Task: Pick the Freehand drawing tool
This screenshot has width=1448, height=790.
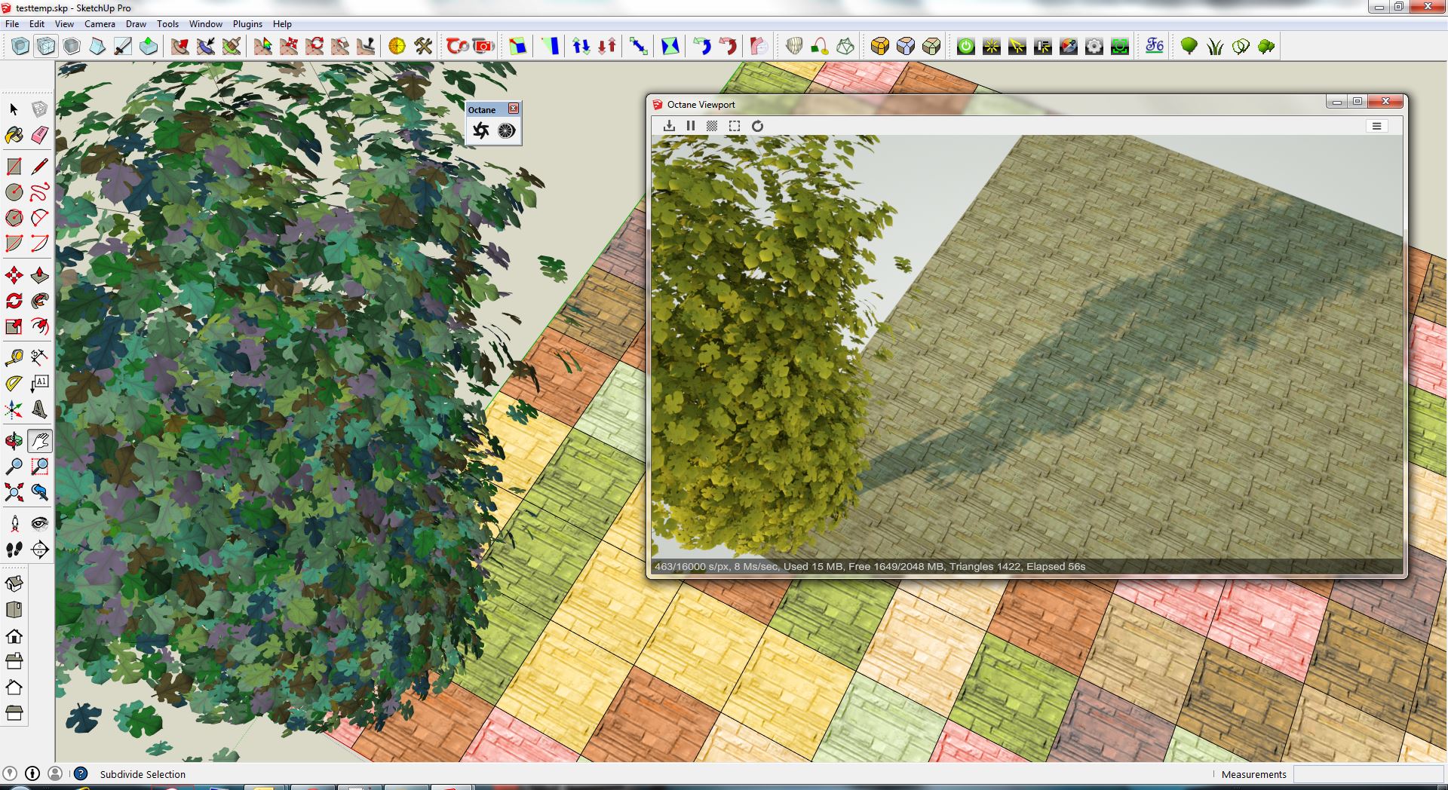Action: [39, 192]
